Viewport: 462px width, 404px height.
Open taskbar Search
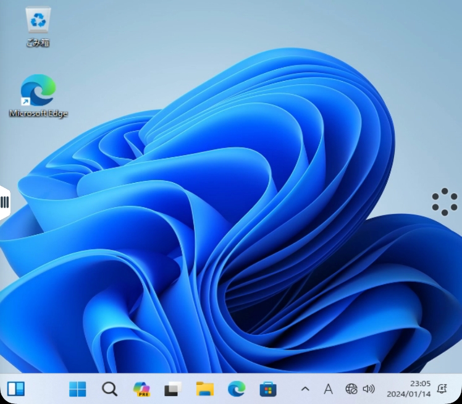click(x=109, y=389)
